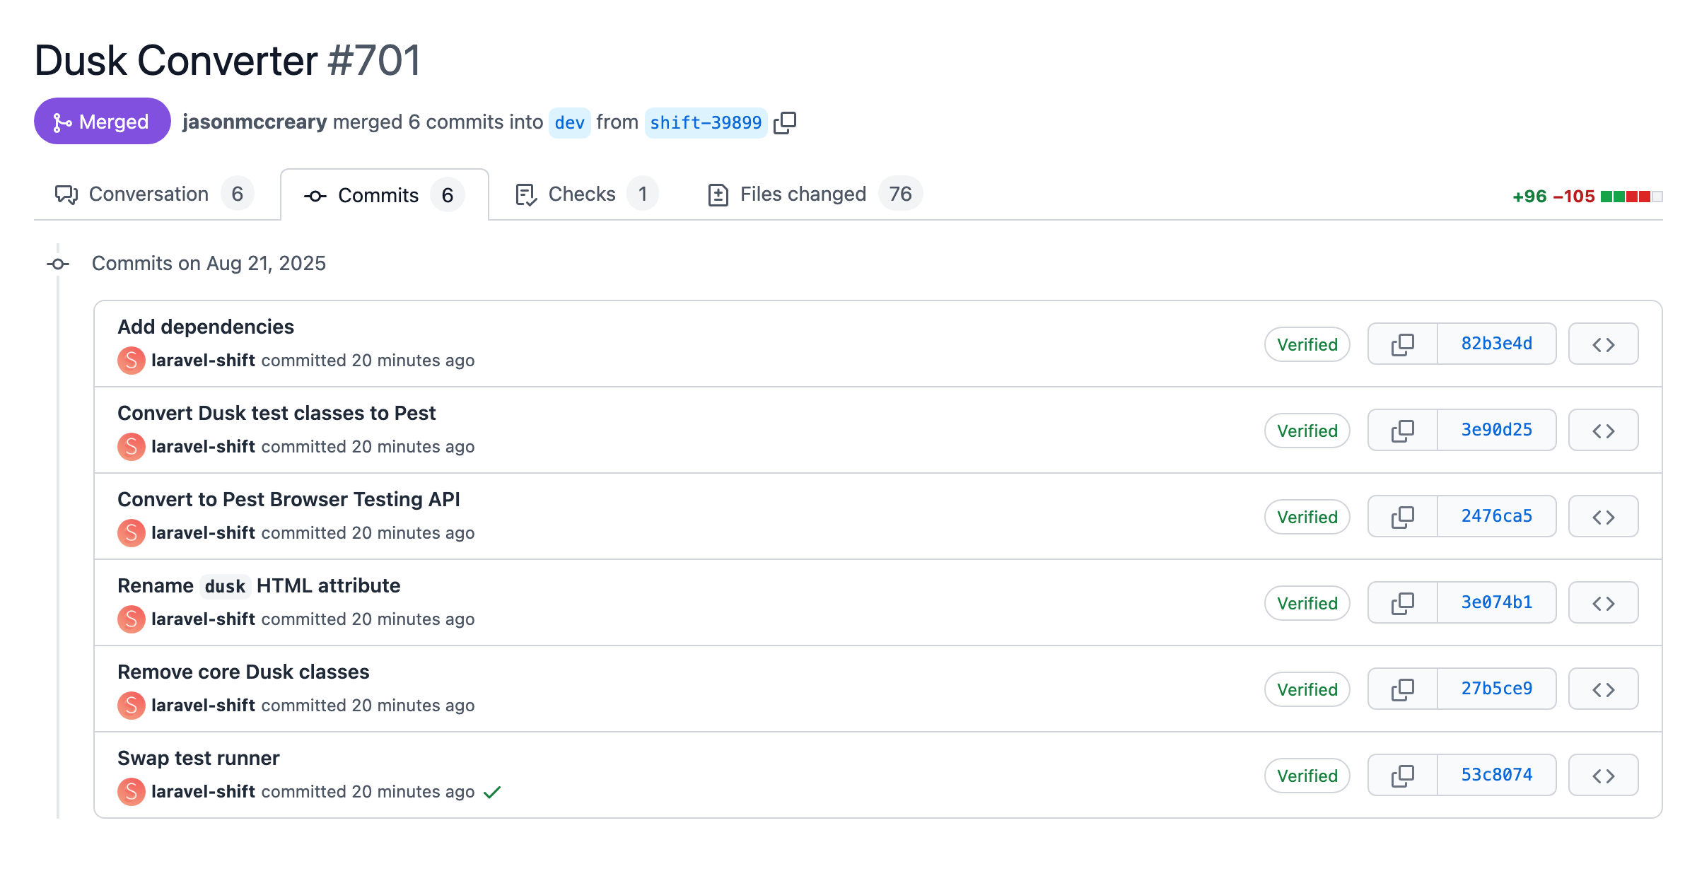The height and width of the screenshot is (888, 1697).
Task: Open commit hash 3e074b1
Action: pos(1497,602)
